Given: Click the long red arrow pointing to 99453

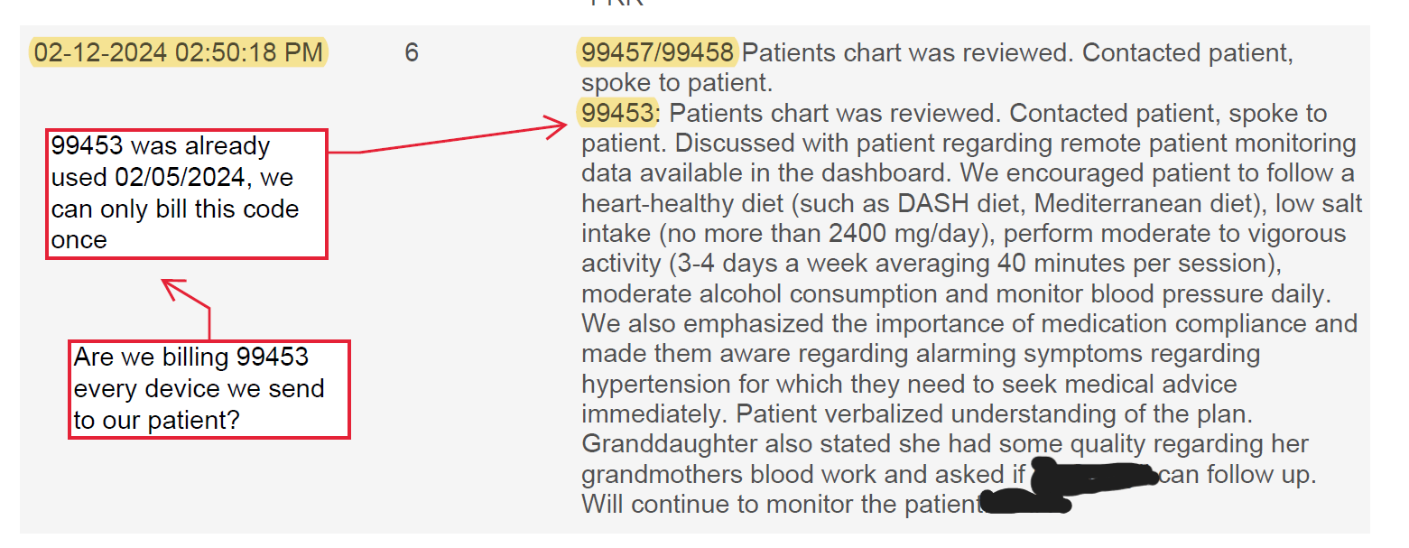Looking at the screenshot, I should tap(451, 138).
